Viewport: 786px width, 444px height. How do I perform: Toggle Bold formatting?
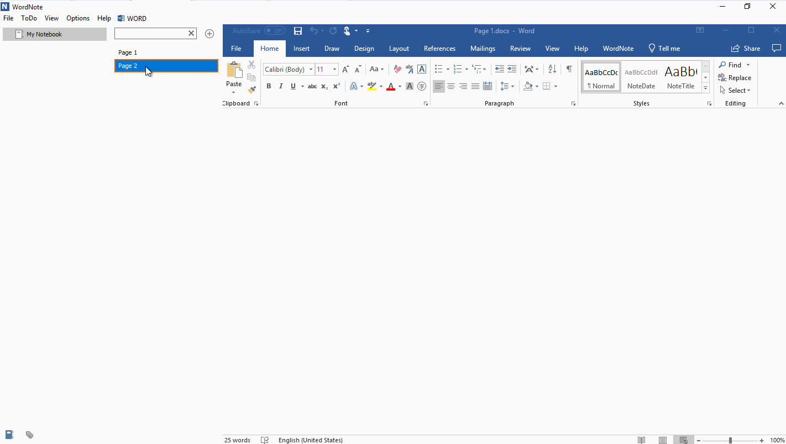(269, 86)
